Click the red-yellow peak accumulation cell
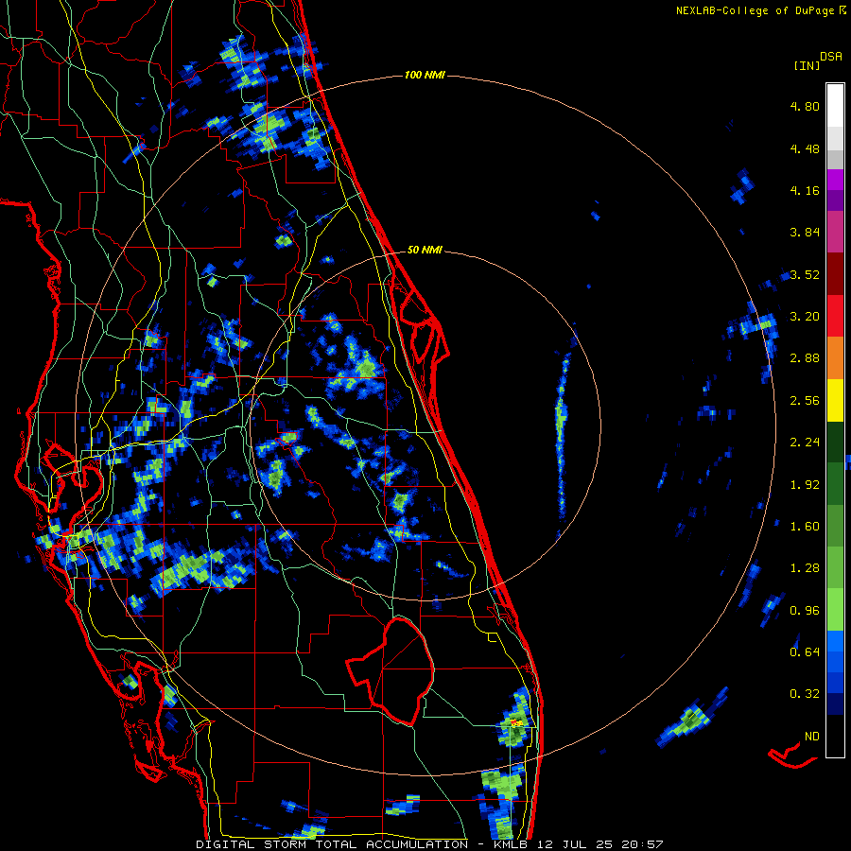851x851 pixels. [x=515, y=723]
